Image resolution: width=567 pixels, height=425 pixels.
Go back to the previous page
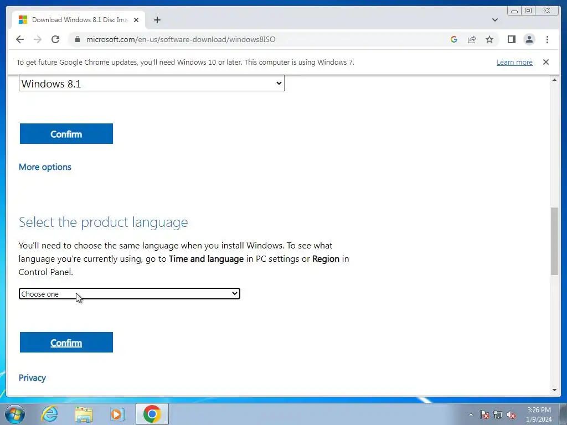[20, 39]
